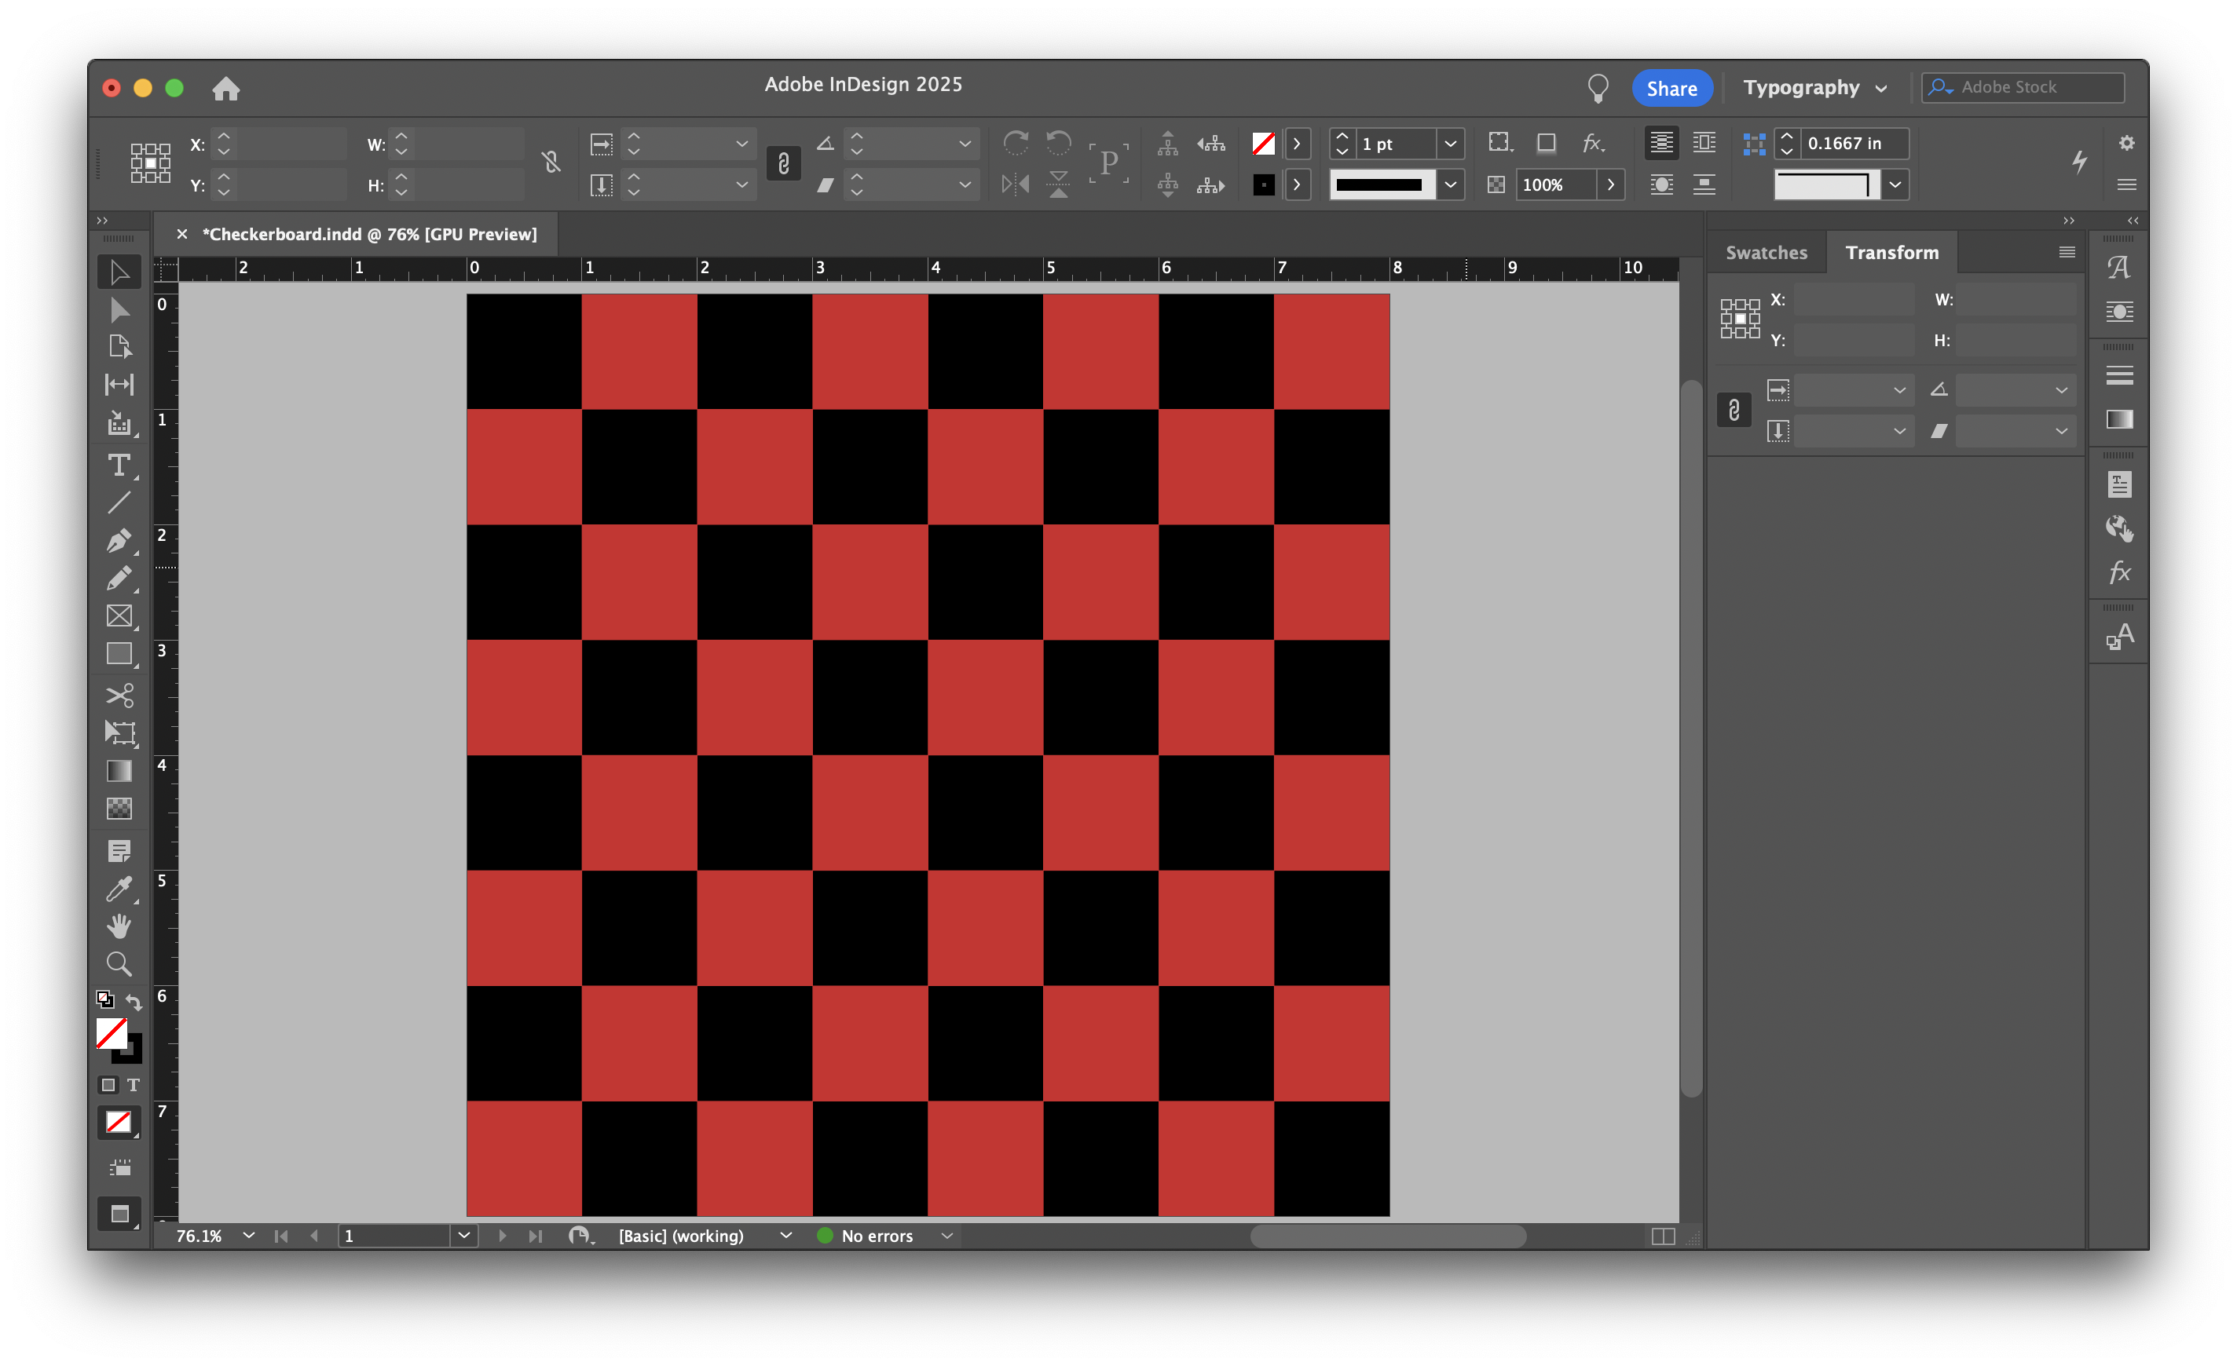
Task: Select the Rectangle Frame tool
Action: [x=119, y=616]
